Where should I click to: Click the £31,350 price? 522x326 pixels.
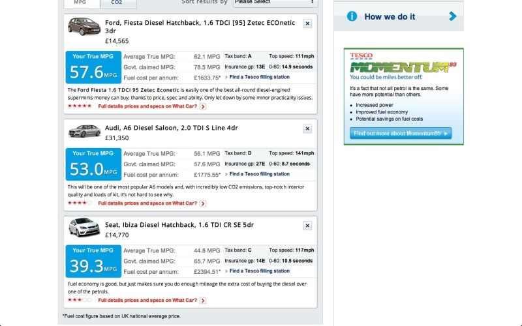point(117,138)
